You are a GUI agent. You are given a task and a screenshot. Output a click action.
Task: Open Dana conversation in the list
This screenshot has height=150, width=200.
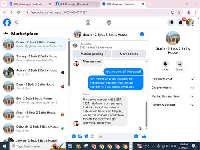pyautogui.click(x=34, y=86)
